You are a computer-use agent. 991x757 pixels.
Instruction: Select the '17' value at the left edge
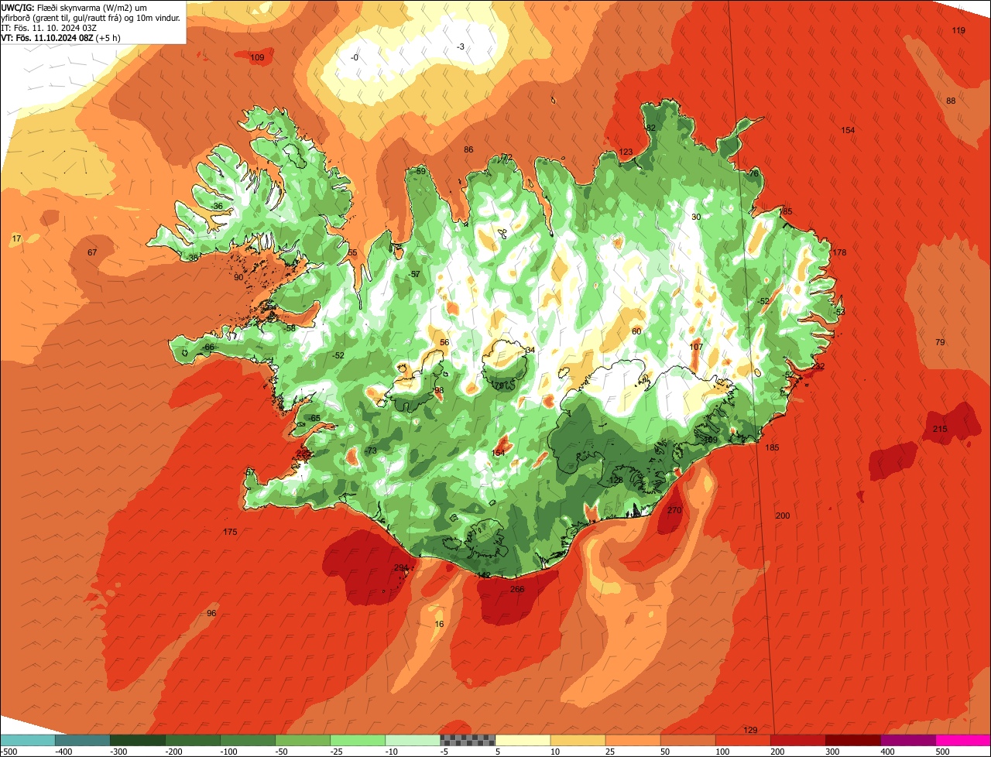point(17,238)
